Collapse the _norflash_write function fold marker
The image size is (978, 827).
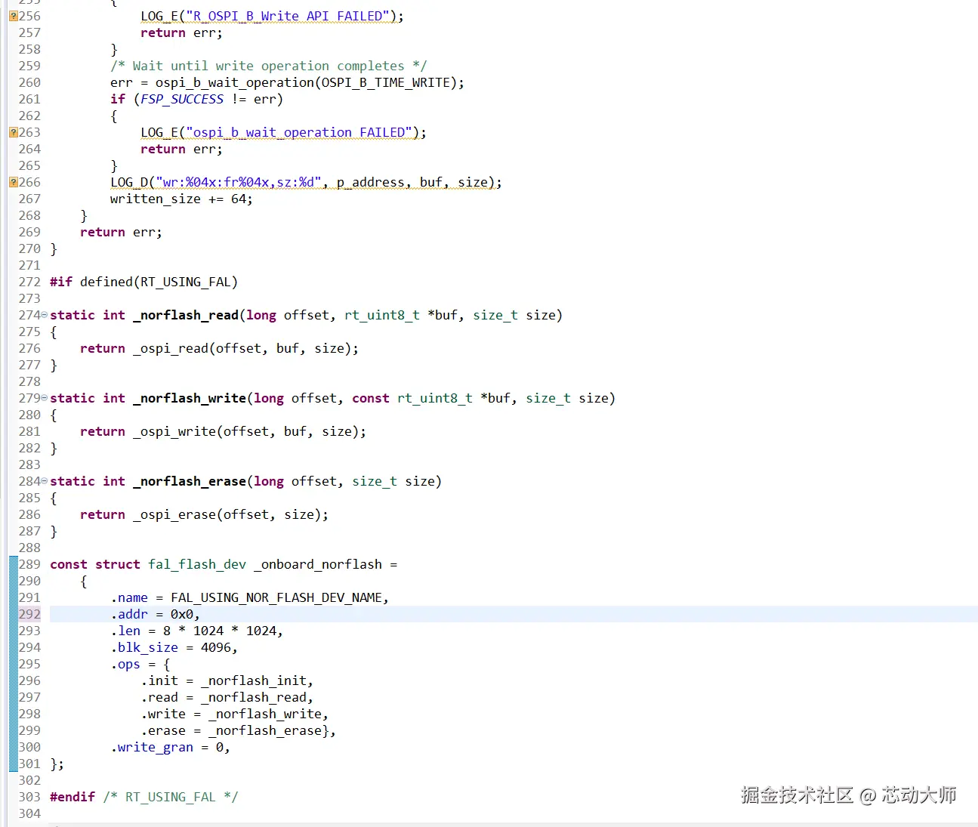(x=44, y=398)
